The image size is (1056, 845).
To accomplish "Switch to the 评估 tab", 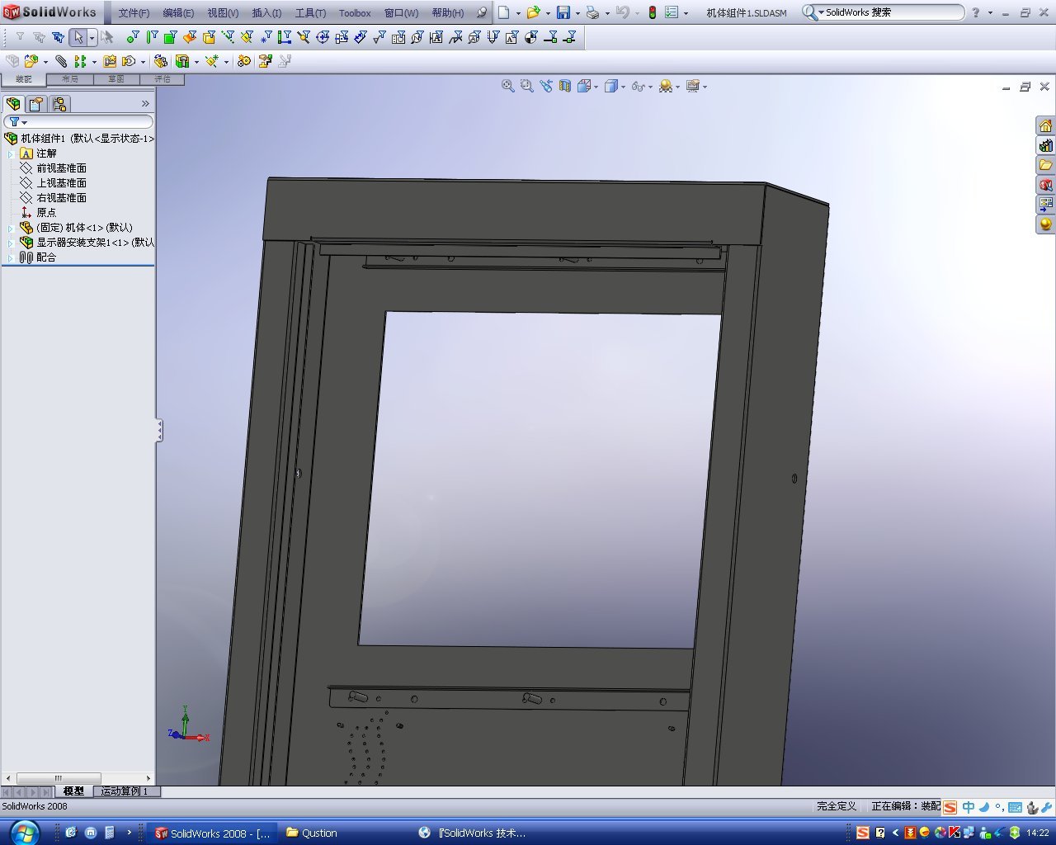I will (163, 79).
